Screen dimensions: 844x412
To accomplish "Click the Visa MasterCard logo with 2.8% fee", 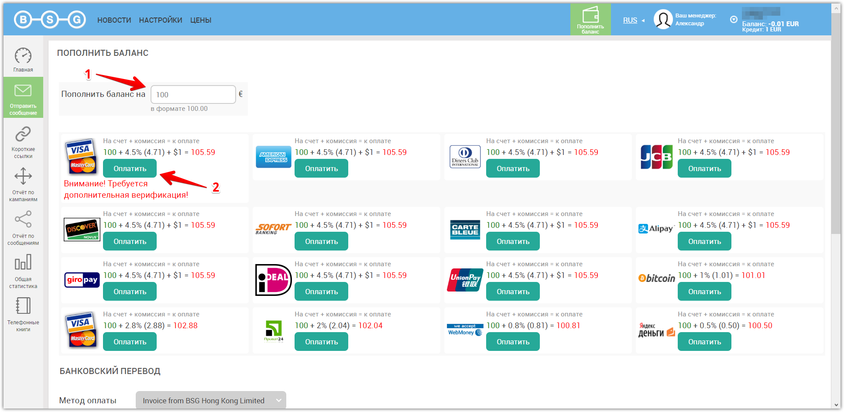I will [x=81, y=330].
